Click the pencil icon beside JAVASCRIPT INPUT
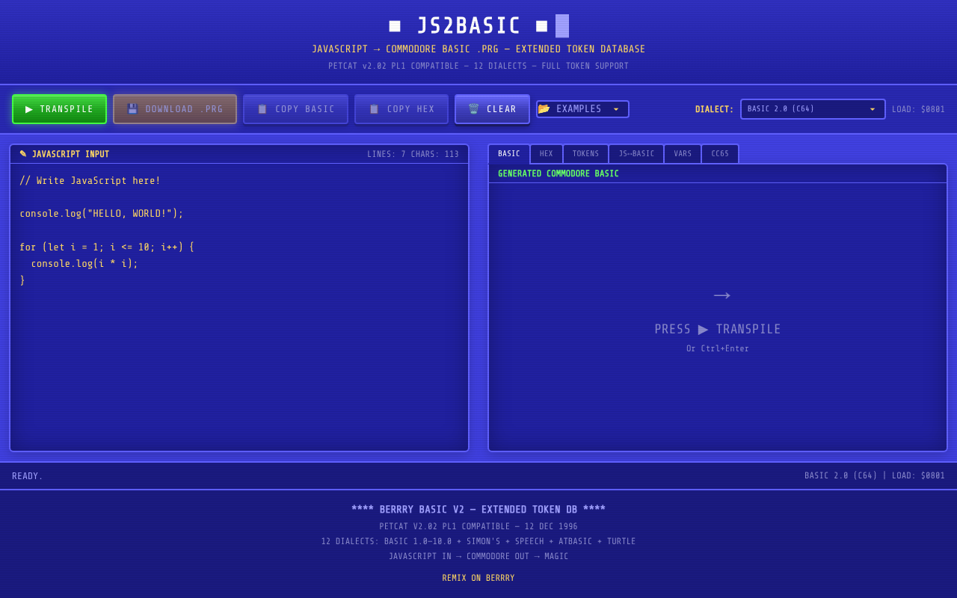Image resolution: width=957 pixels, height=598 pixels. point(23,153)
